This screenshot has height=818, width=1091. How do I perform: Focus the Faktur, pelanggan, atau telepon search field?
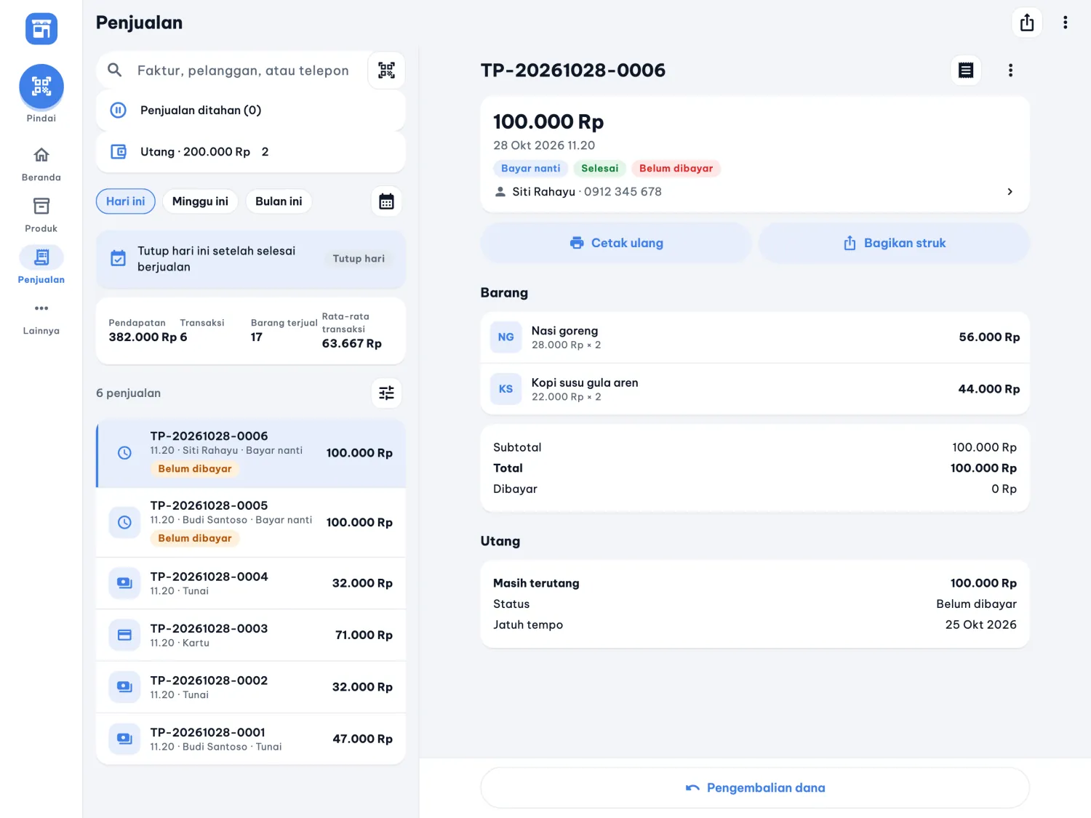243,71
